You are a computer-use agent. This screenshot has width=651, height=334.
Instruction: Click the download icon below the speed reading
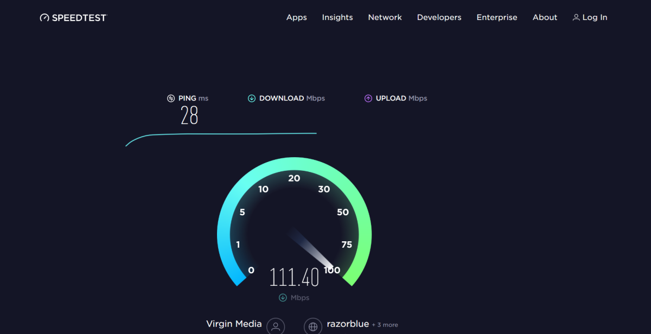click(283, 298)
